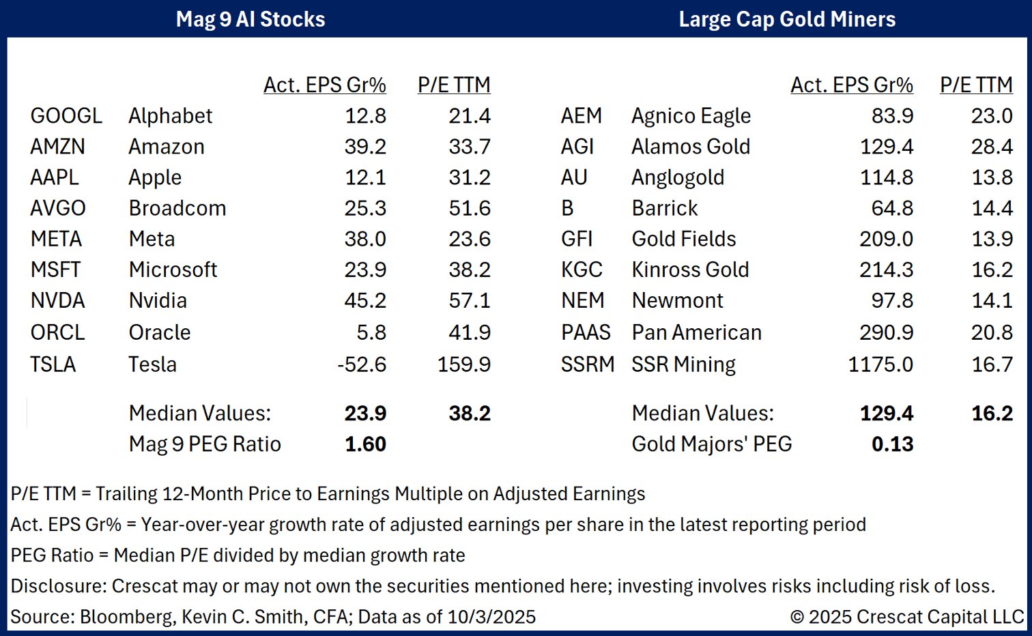The width and height of the screenshot is (1032, 636).
Task: Select the Source: Bloomberg footnote line
Action: (x=273, y=617)
